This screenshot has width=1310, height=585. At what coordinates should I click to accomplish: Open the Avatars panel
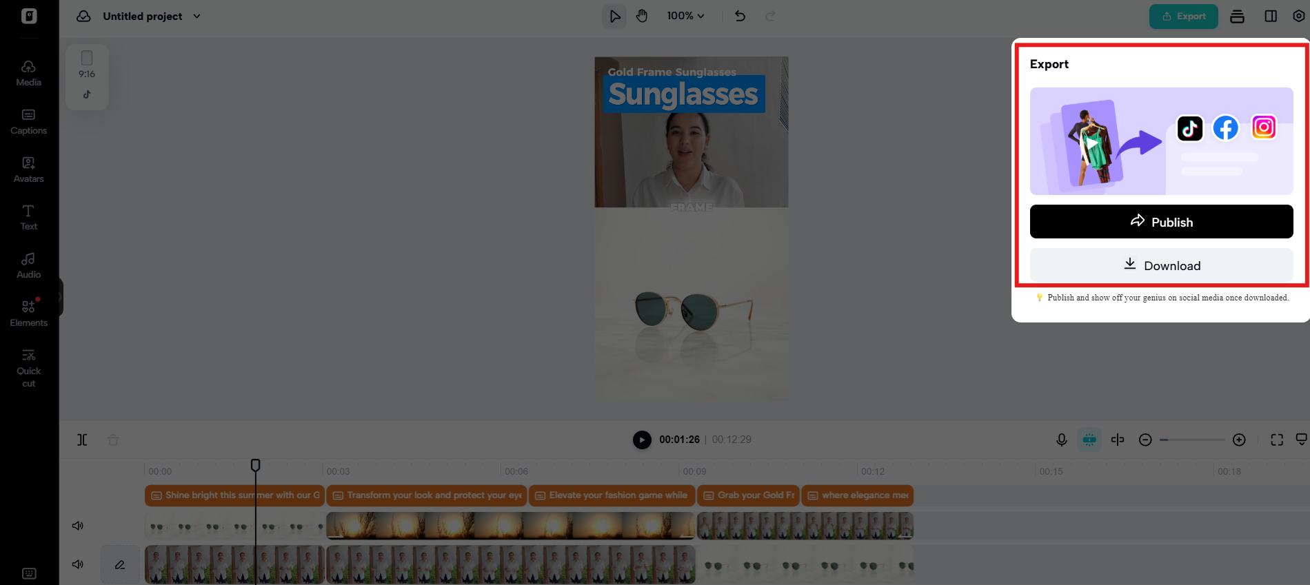click(28, 170)
